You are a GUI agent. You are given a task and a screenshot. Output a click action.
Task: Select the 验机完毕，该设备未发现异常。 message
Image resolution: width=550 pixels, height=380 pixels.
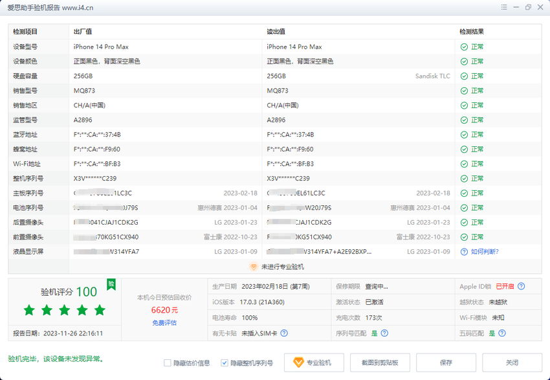(x=56, y=359)
